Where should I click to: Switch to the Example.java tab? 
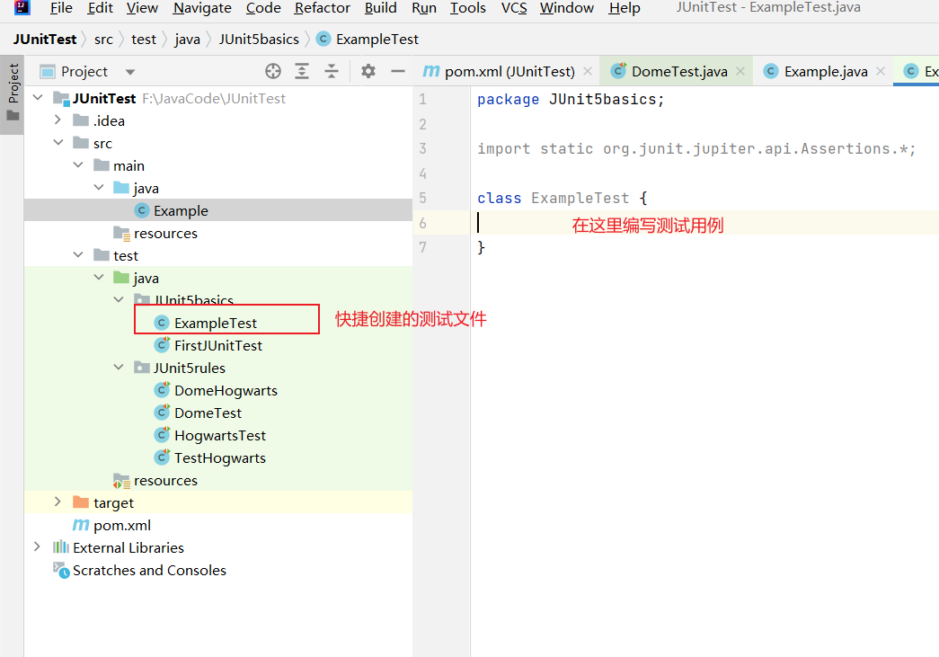coord(825,72)
